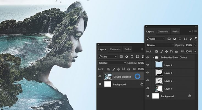Click type layer filter icon in right panel

pos(180,39)
